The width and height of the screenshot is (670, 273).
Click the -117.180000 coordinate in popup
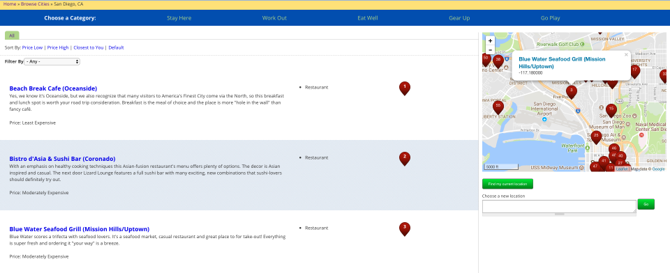(x=530, y=73)
